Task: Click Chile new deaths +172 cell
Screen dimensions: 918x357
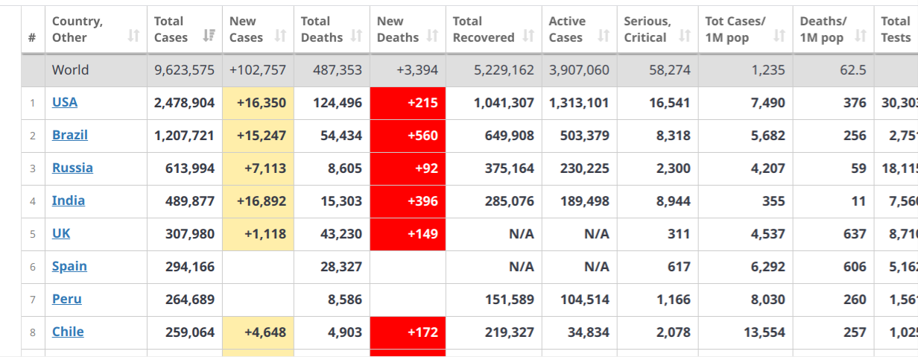Action: coord(408,332)
